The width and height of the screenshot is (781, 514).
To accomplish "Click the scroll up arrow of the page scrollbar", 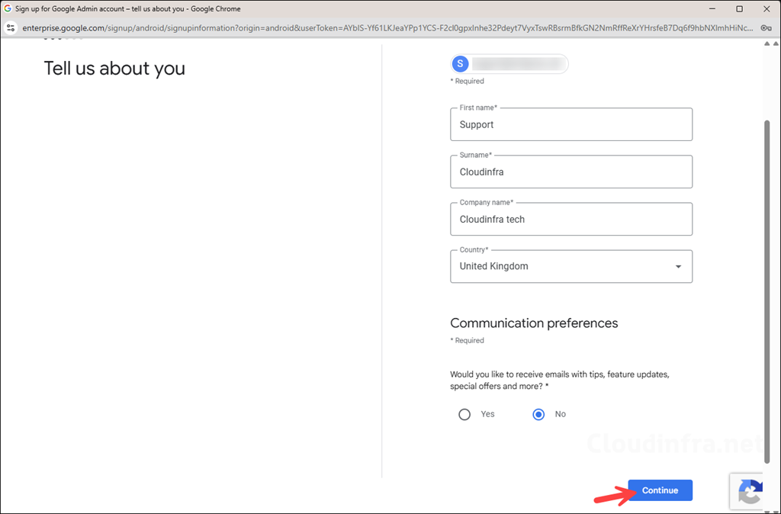I will (767, 43).
